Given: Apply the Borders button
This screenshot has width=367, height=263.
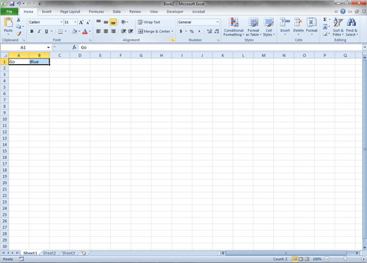Looking at the screenshot, I should (61, 32).
